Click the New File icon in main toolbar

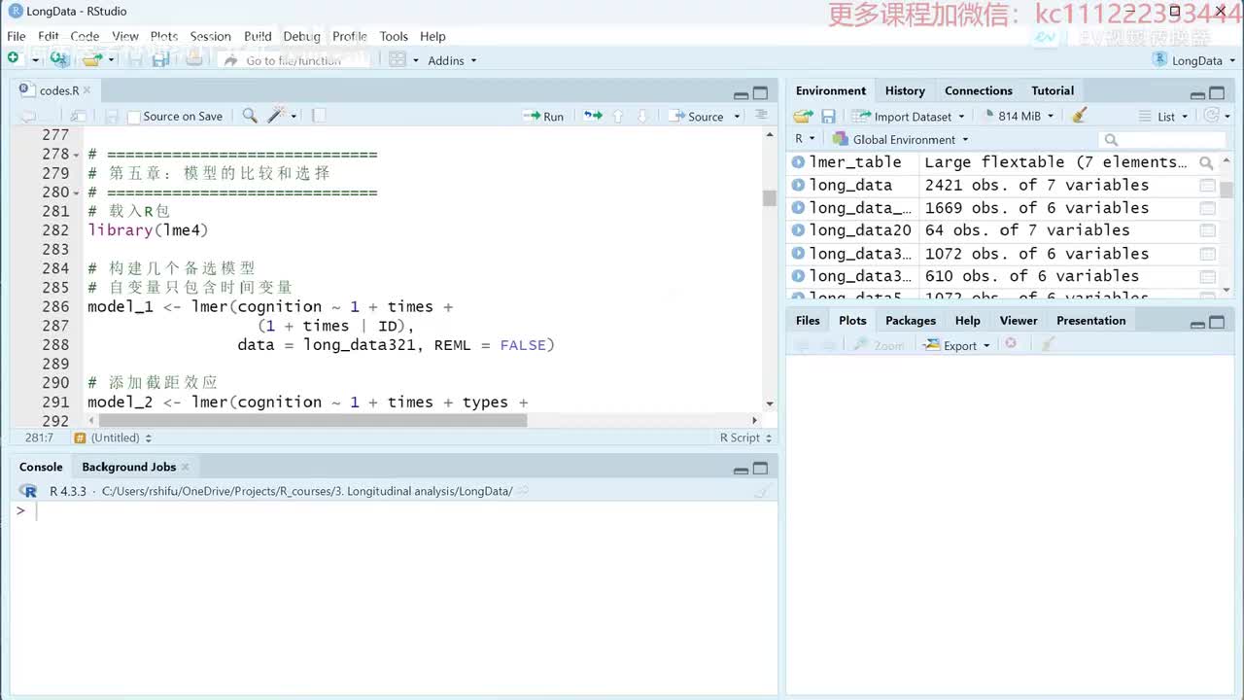tap(14, 59)
